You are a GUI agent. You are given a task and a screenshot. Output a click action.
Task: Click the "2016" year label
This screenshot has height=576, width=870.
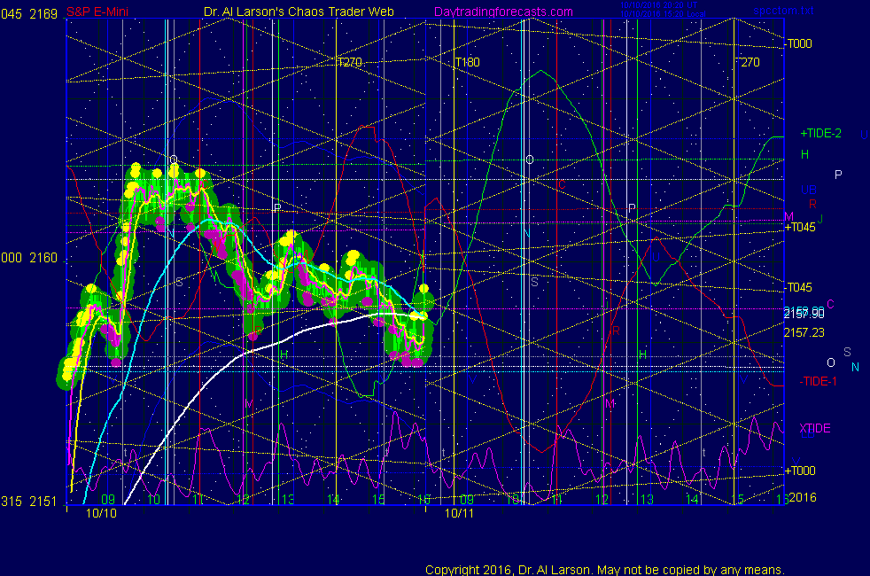803,497
